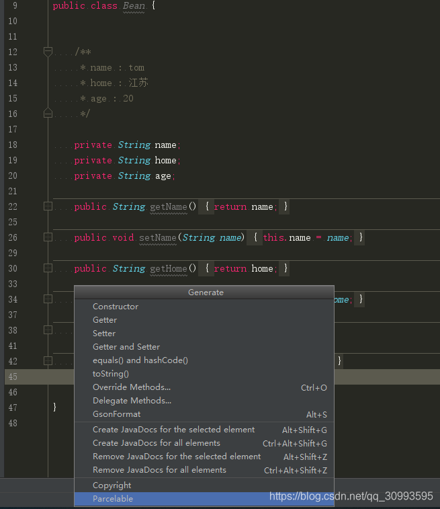Viewport: 440px width, 509px height.
Task: Expand folded getName() method at line 22
Action: (x=48, y=206)
